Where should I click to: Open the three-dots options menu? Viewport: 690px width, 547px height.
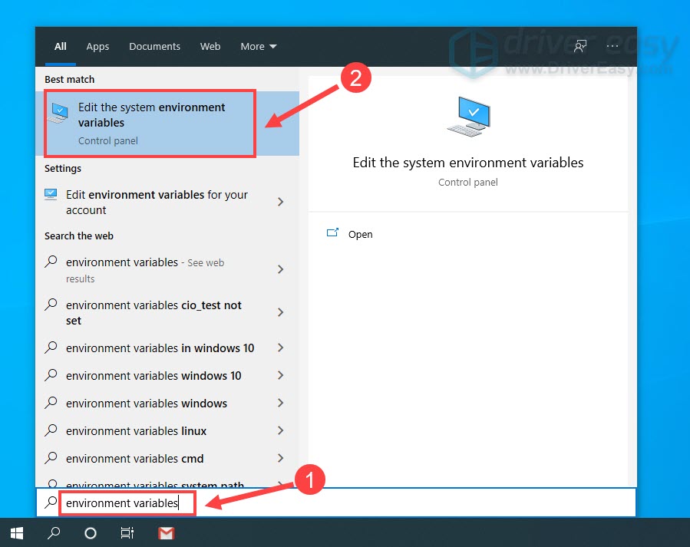coord(612,46)
